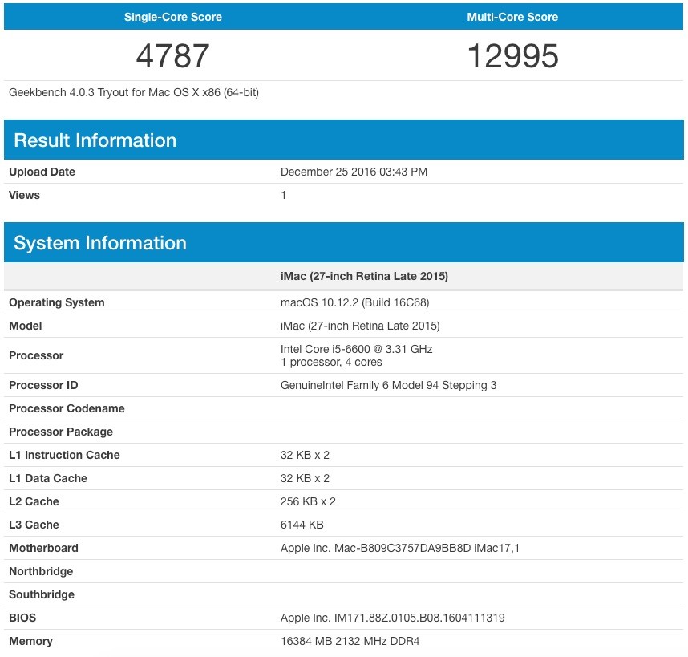Click the Single-Core Score heading

[173, 17]
